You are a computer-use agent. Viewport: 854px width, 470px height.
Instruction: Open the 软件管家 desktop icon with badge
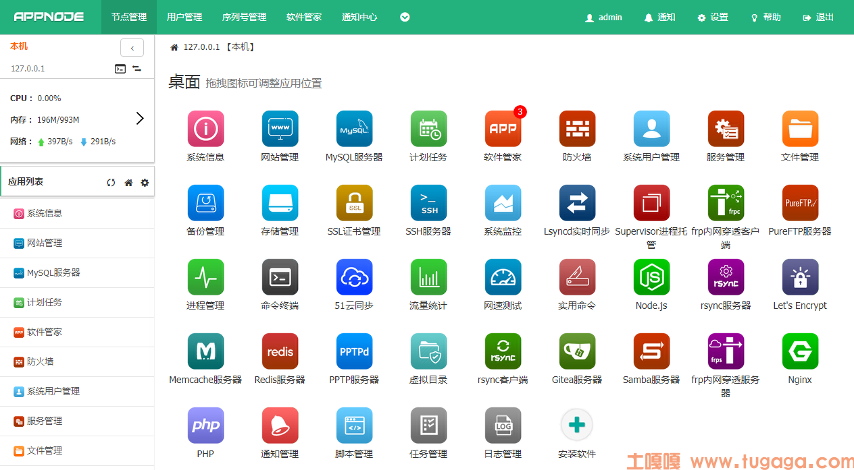pos(503,129)
